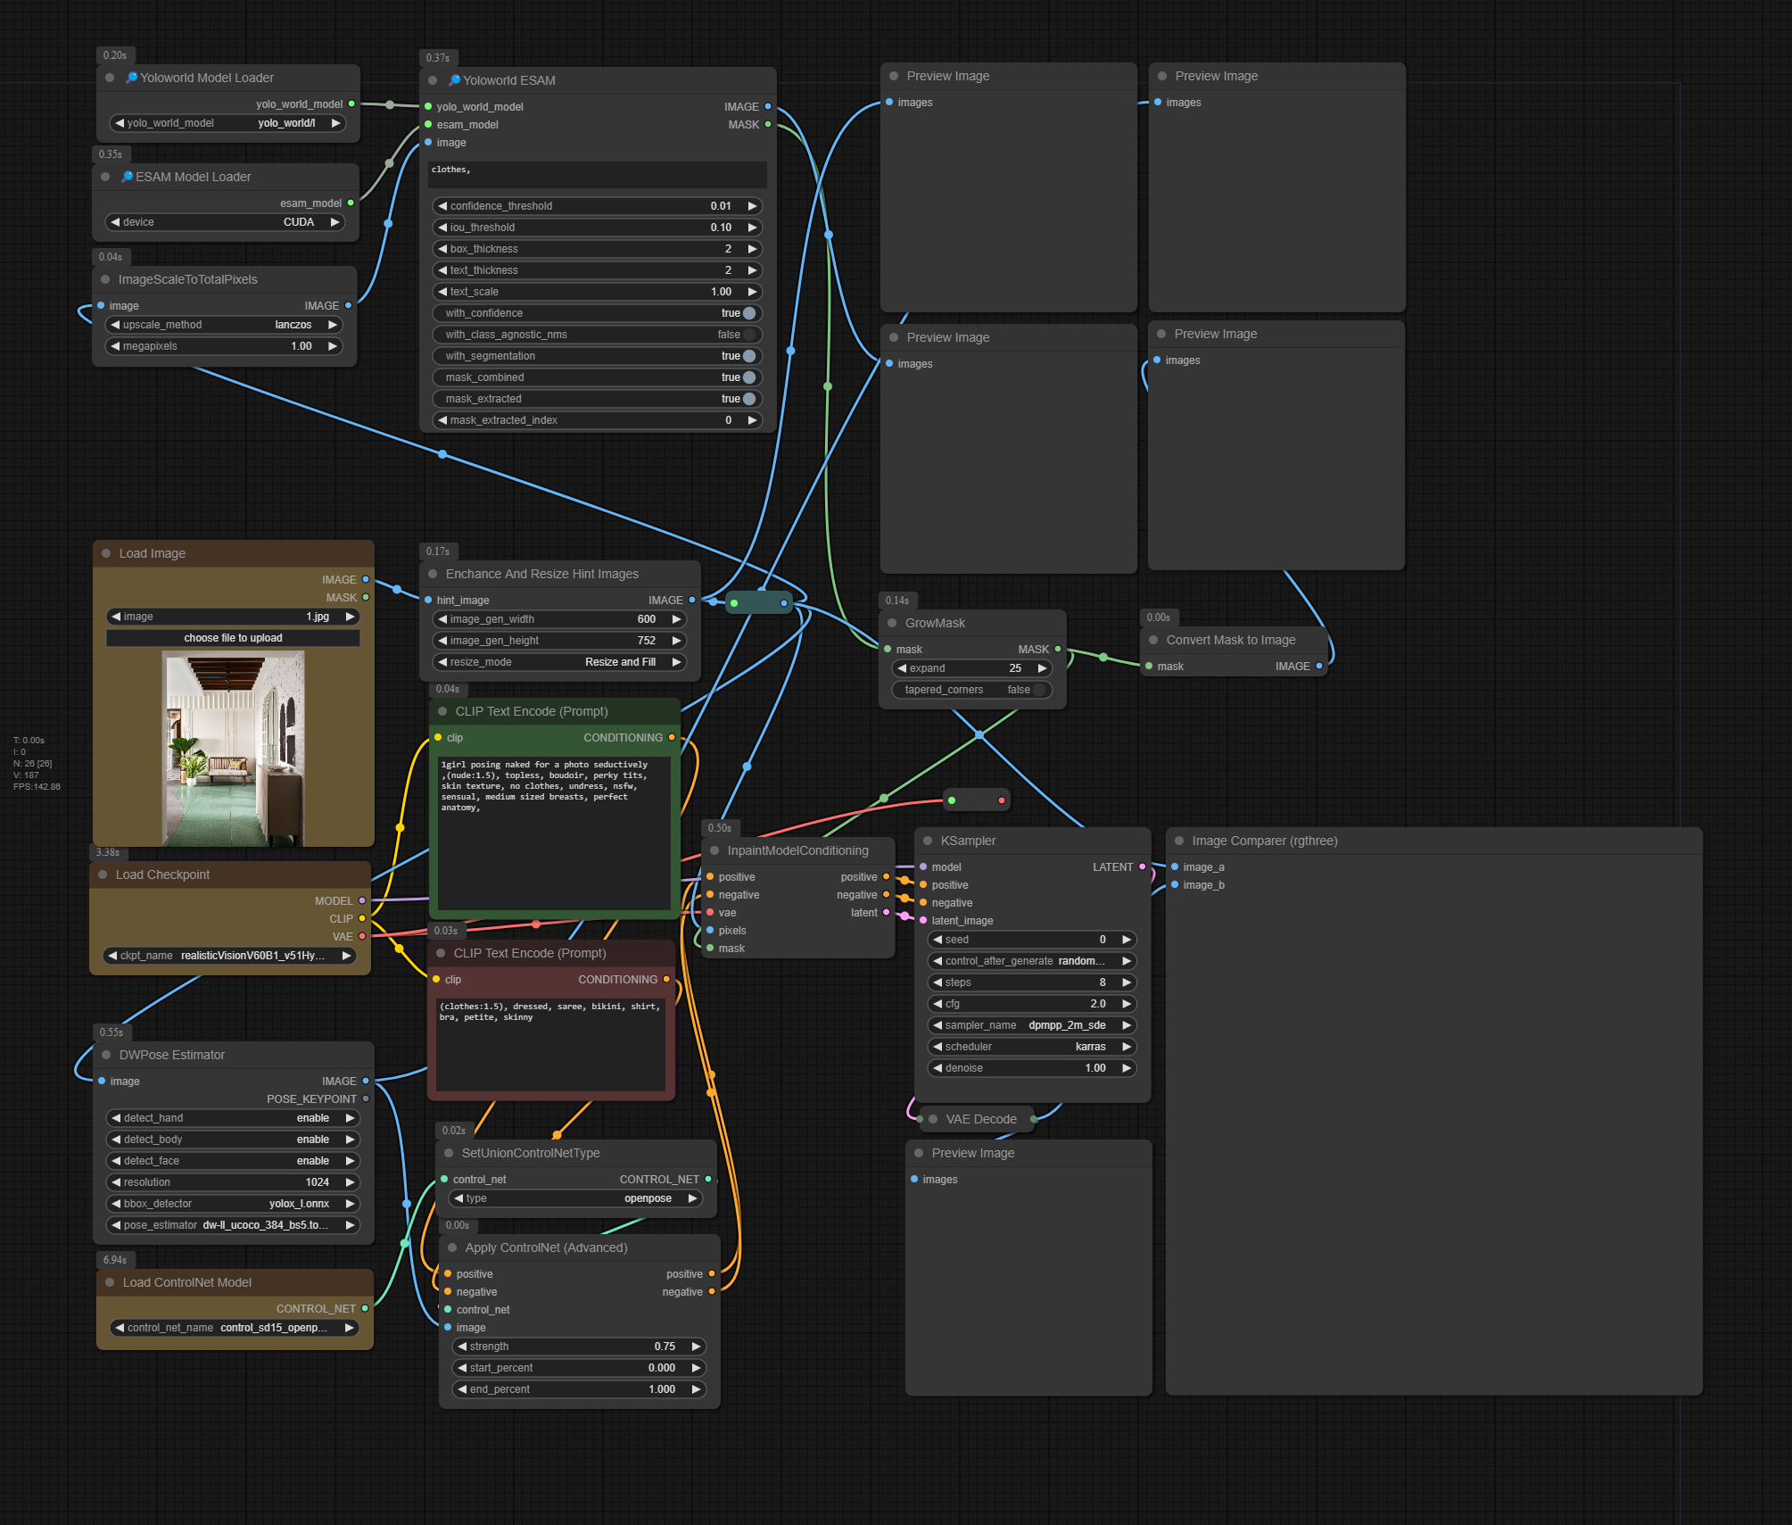The image size is (1792, 1525).
Task: Click the positive prompt text area
Action: click(553, 830)
